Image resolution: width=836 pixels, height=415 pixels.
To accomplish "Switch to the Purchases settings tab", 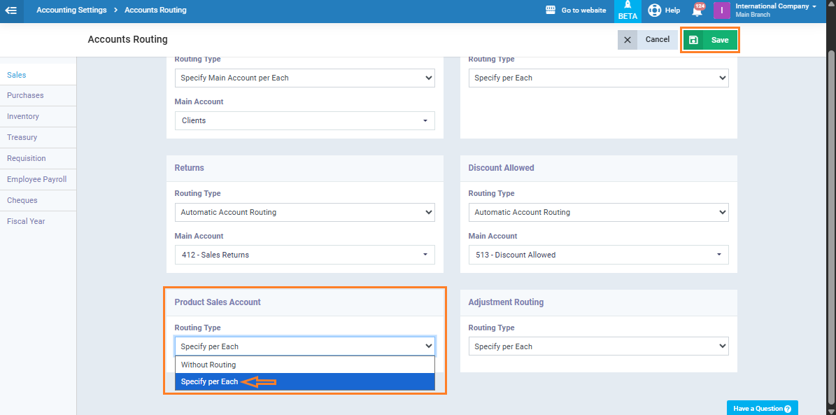I will click(25, 95).
